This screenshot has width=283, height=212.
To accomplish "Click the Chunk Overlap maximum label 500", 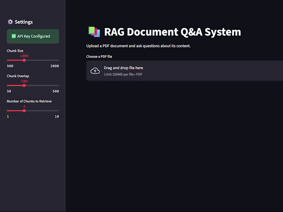I will (56, 91).
